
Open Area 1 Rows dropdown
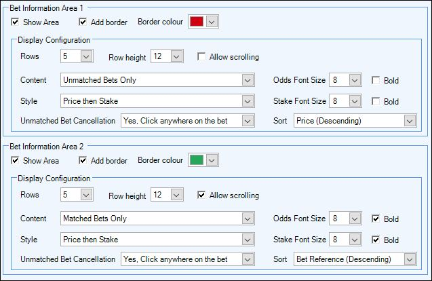pos(77,56)
